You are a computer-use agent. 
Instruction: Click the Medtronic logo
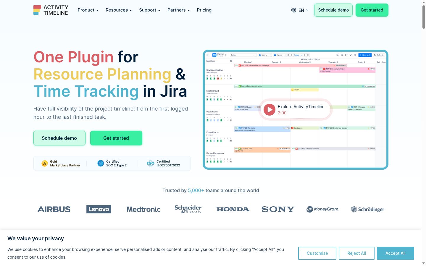click(x=143, y=209)
